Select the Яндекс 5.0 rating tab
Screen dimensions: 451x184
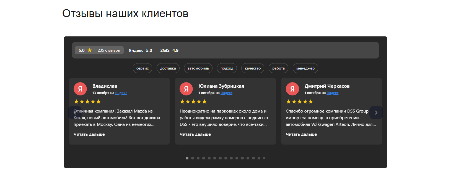pyautogui.click(x=140, y=50)
